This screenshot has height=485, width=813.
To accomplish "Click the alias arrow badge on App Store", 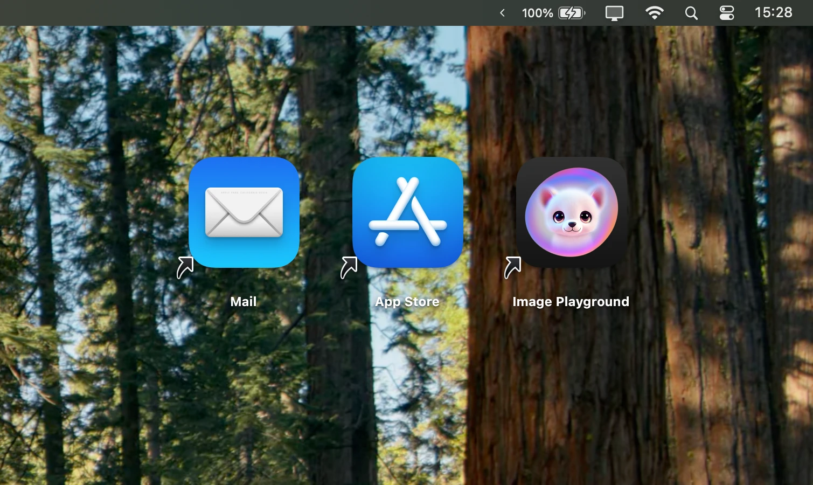I will click(349, 267).
